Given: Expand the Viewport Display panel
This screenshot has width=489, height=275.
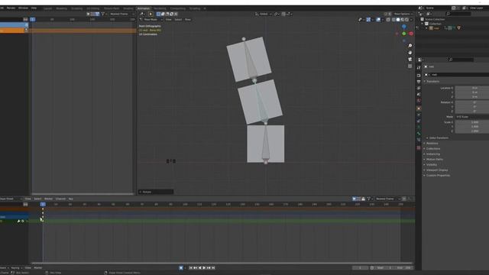Looking at the screenshot, I should 437,170.
